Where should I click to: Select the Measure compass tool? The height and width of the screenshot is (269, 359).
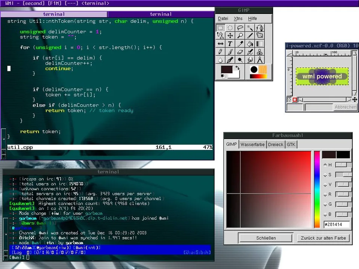point(260,60)
